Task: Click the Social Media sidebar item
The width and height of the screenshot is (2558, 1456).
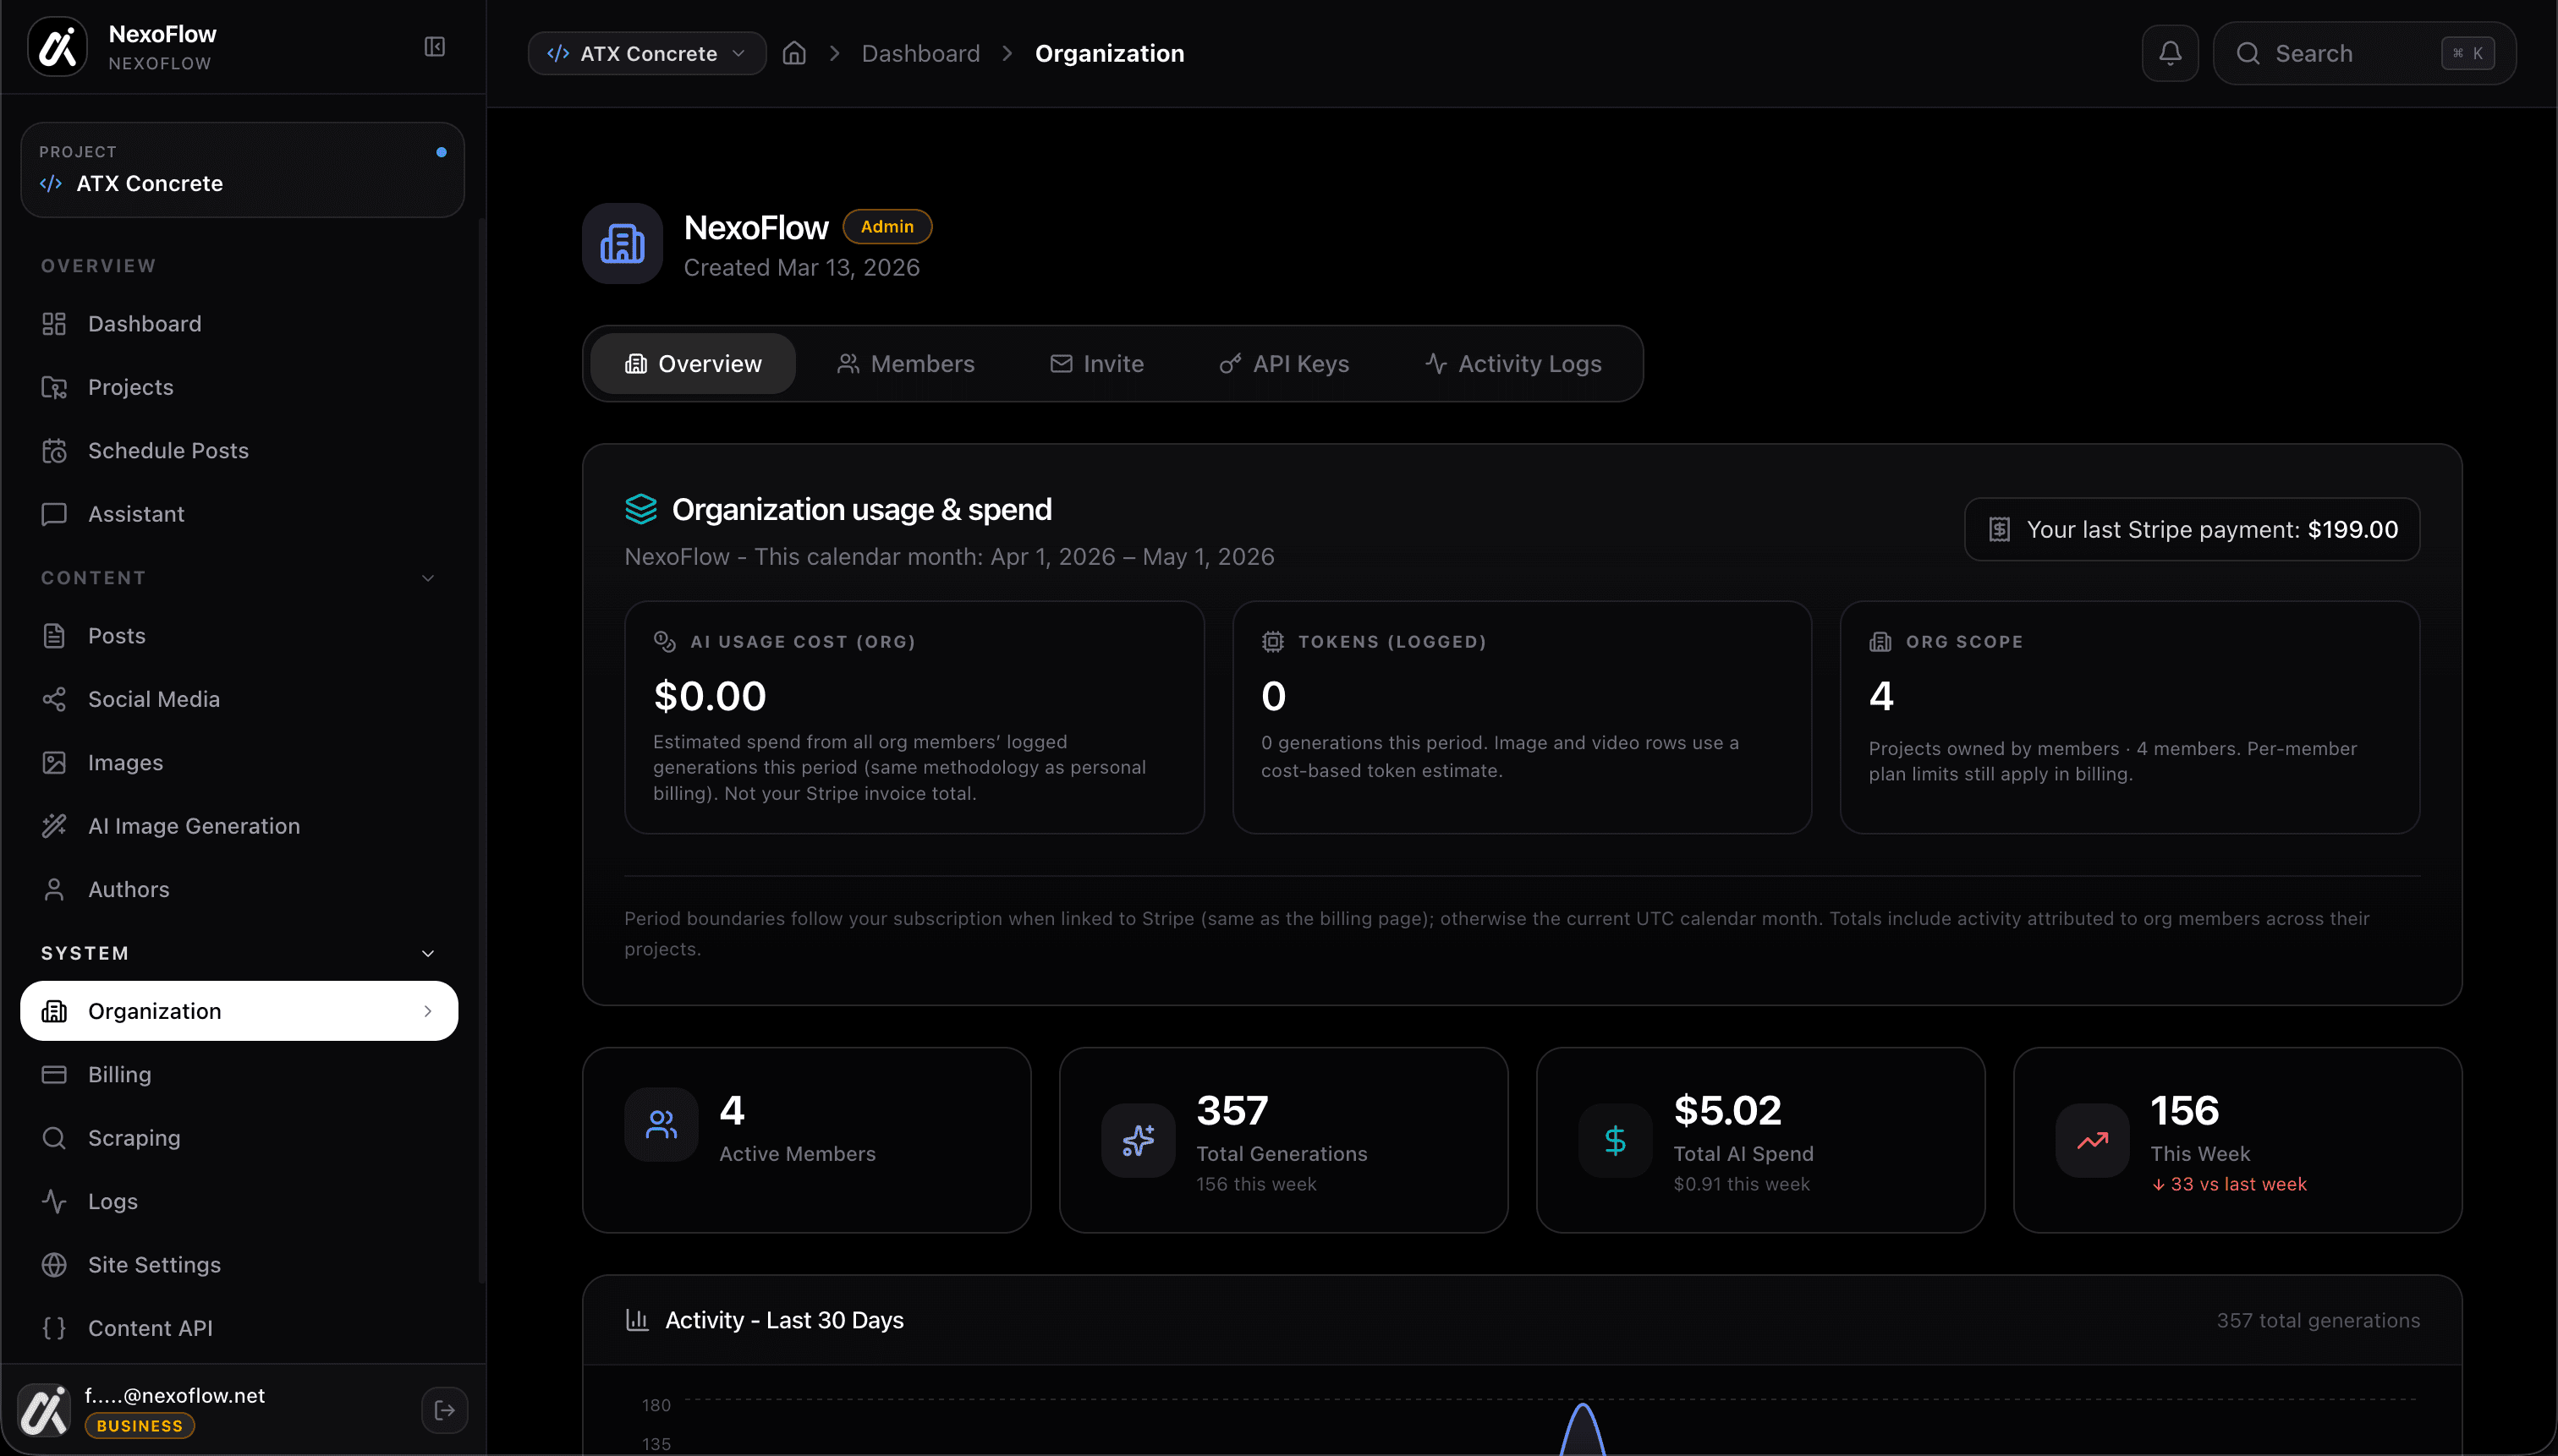Action: (153, 699)
